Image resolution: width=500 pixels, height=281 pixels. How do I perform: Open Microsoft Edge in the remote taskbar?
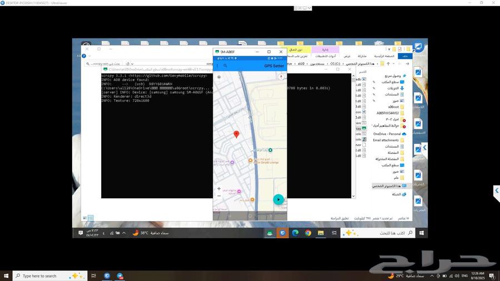tap(296, 233)
